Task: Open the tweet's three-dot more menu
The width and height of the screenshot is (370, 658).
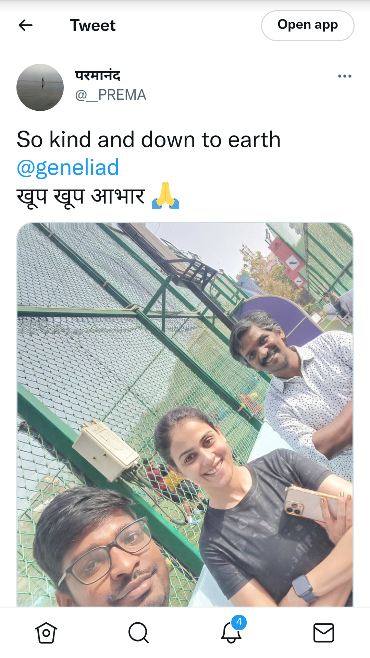Action: (345, 76)
